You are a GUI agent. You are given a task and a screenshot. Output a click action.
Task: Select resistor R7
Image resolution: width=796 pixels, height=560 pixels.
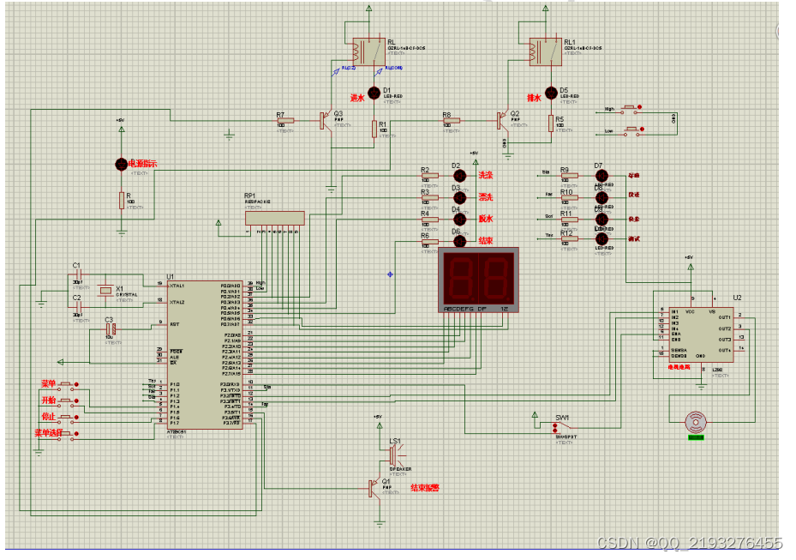tap(285, 121)
